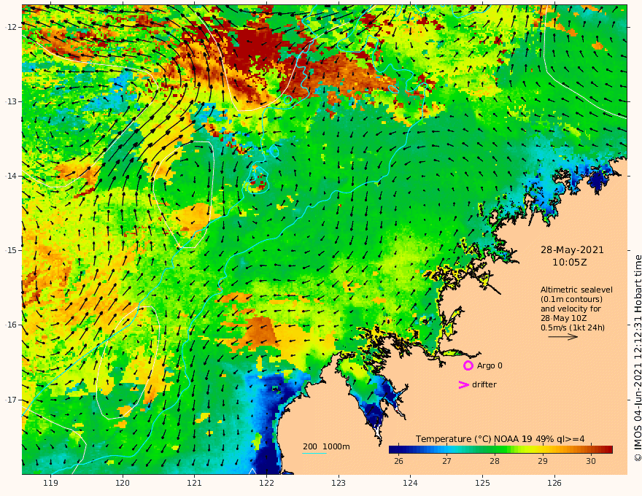Click the color bar tick label 30
This screenshot has width=642, height=496.
click(x=590, y=461)
